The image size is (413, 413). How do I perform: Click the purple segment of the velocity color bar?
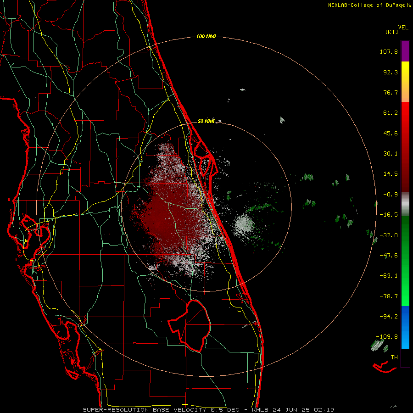(405, 51)
